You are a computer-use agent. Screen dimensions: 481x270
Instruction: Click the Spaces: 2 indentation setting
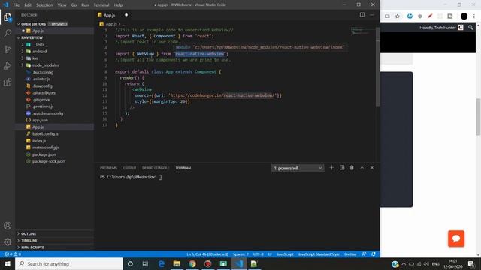click(240, 254)
